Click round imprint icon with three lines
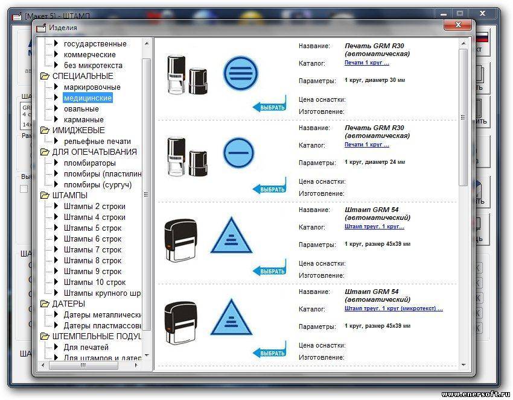The image size is (513, 400). [240, 73]
